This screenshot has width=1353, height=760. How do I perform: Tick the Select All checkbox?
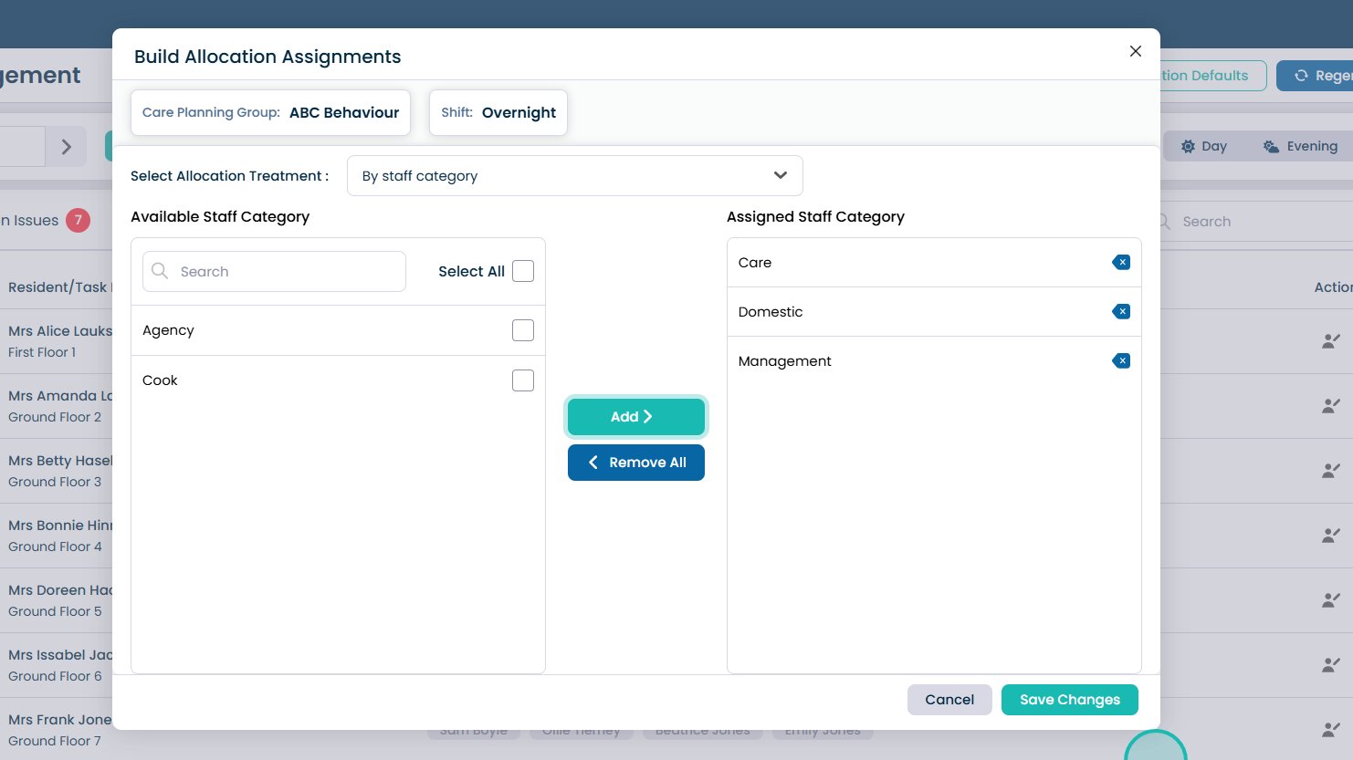[523, 271]
